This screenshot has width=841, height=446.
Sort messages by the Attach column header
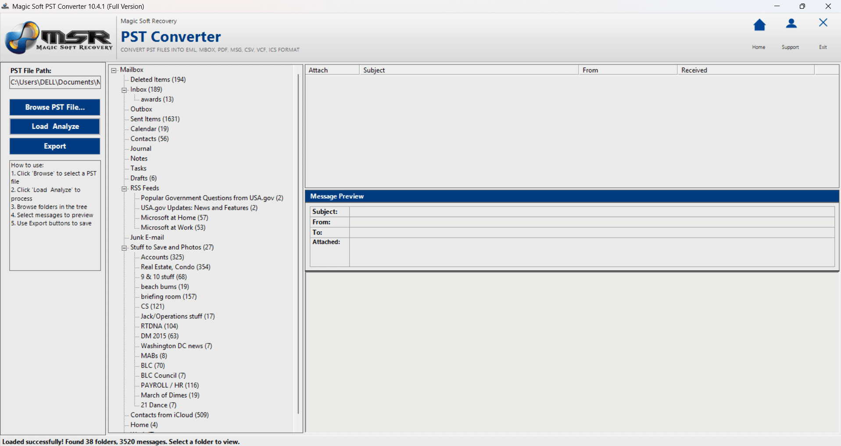332,70
